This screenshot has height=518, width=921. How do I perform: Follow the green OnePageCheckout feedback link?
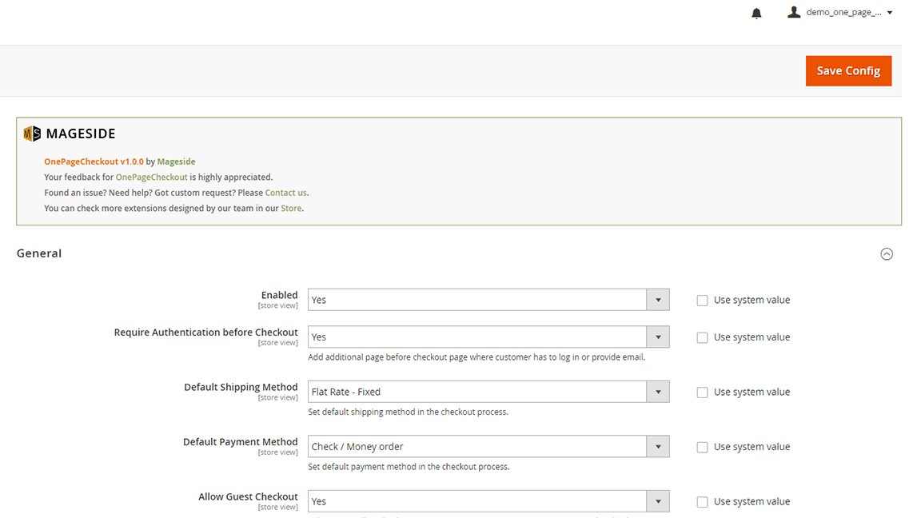[152, 177]
